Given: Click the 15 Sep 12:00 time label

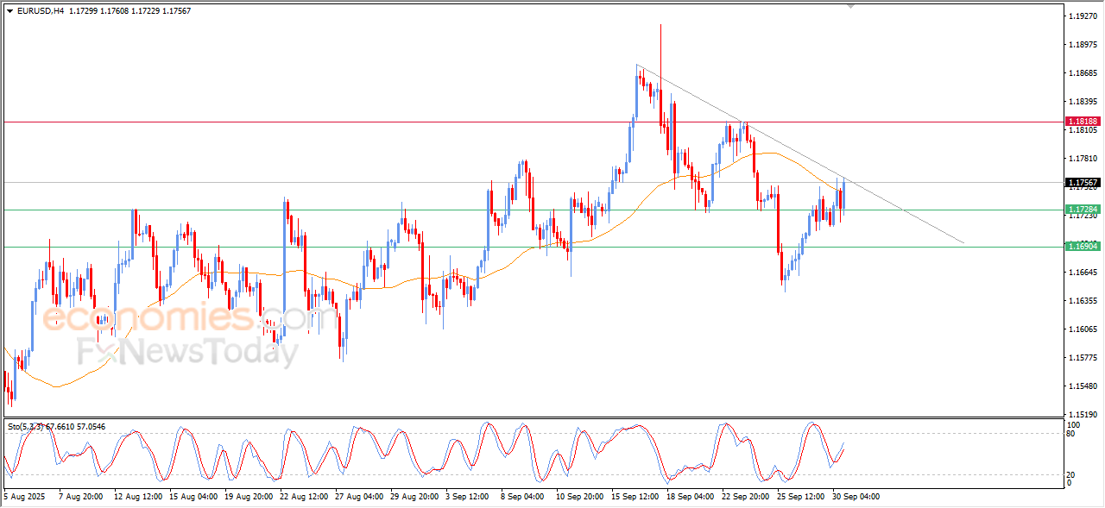Looking at the screenshot, I should tap(635, 497).
